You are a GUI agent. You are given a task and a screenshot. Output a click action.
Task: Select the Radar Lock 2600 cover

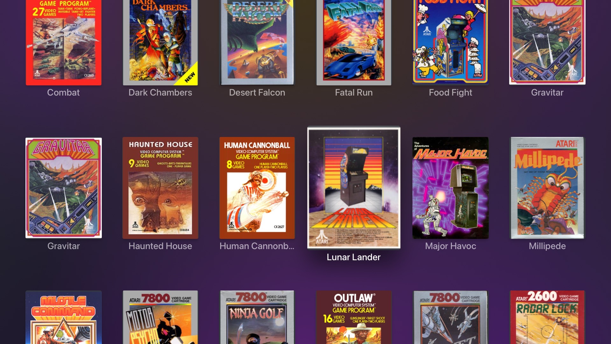tap(547, 317)
